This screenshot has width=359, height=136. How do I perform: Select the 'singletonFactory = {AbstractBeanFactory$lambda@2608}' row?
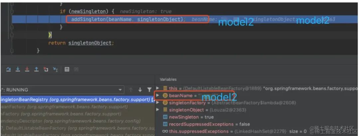(257, 103)
